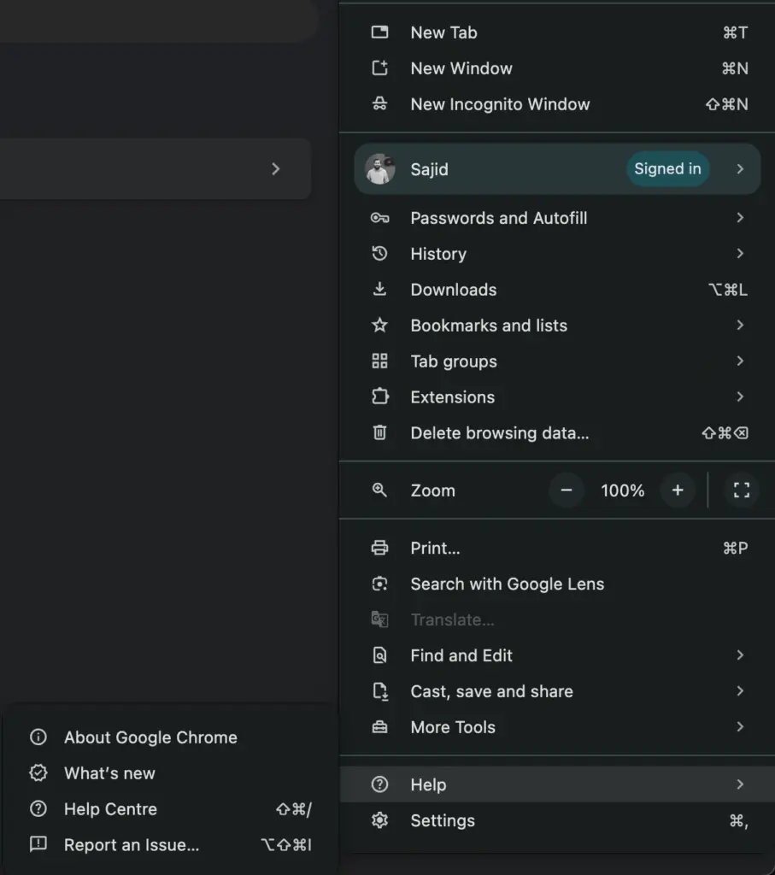
Task: Click the Passwords and Autofill key icon
Action: click(x=380, y=218)
